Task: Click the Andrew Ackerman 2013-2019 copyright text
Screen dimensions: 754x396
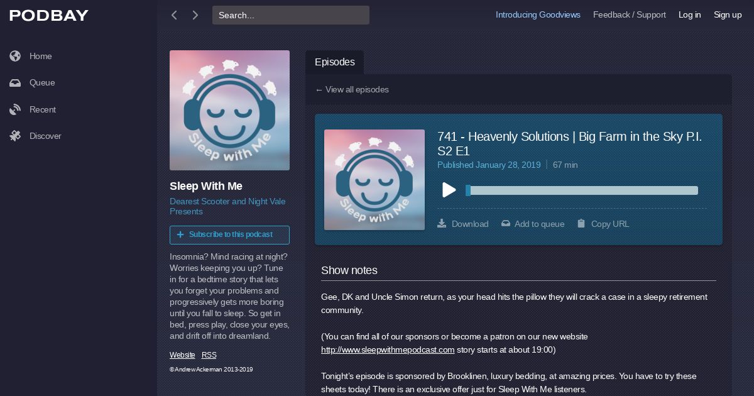Action: point(211,370)
